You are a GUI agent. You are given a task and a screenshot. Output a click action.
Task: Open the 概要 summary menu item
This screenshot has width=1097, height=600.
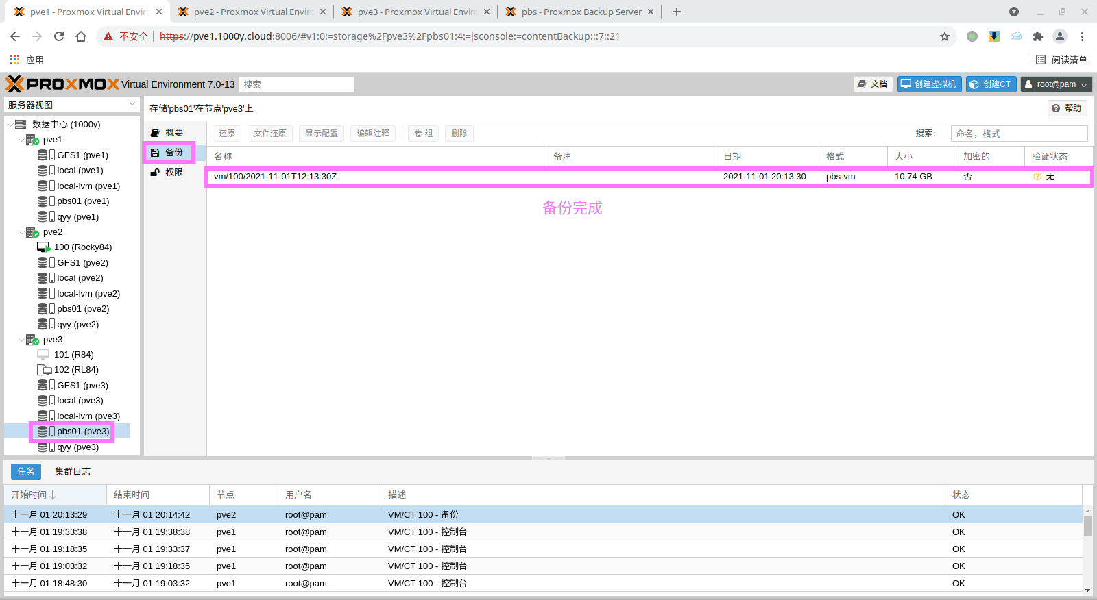173,132
